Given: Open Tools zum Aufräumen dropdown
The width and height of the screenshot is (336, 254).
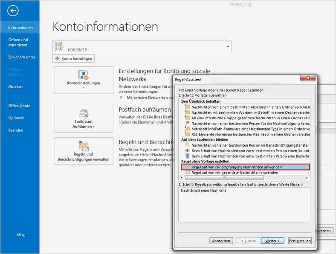Looking at the screenshot, I should coord(84,118).
